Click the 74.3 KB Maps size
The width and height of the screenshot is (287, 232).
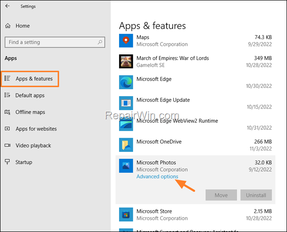coord(263,37)
